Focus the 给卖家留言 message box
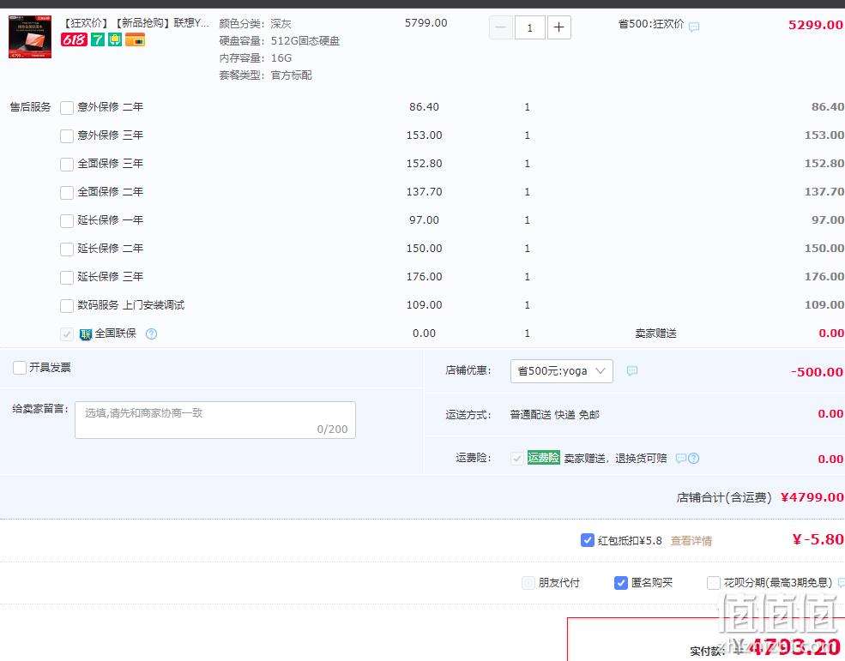The image size is (845, 661). (215, 420)
